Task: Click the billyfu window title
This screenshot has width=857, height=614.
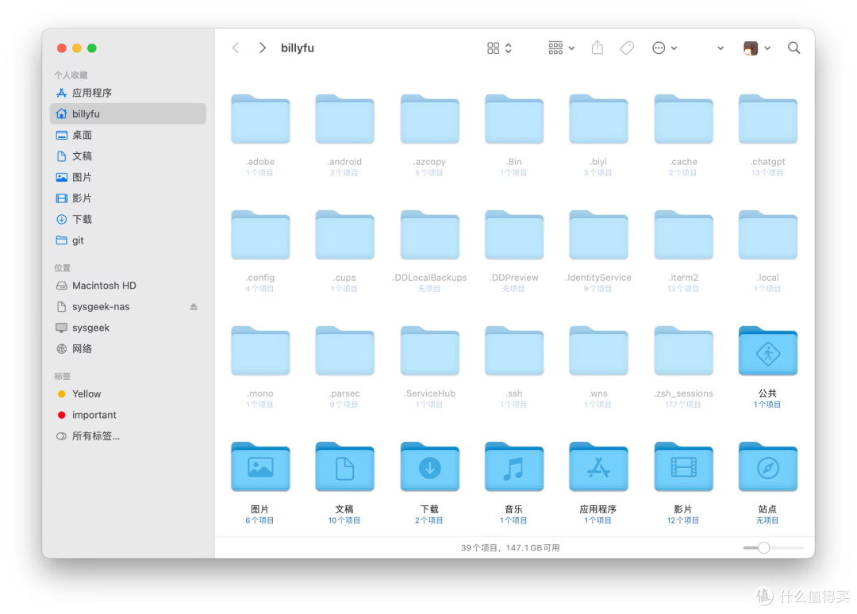Action: tap(298, 48)
